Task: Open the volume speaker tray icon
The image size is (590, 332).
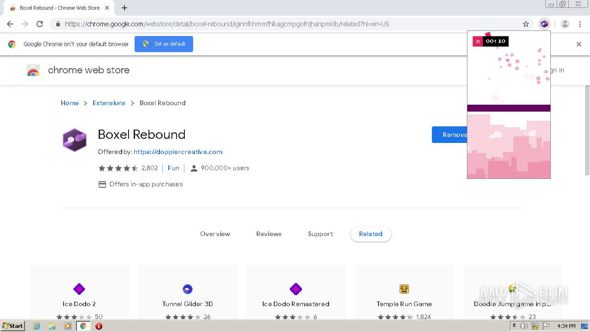Action: (x=524, y=326)
